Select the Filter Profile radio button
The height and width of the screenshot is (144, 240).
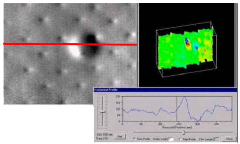pos(180,139)
